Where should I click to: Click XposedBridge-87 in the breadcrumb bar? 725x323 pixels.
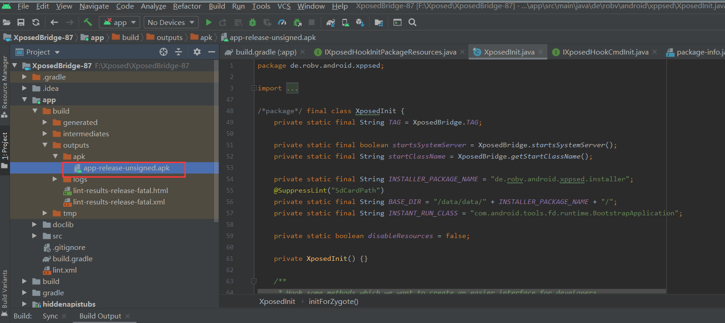pos(43,37)
